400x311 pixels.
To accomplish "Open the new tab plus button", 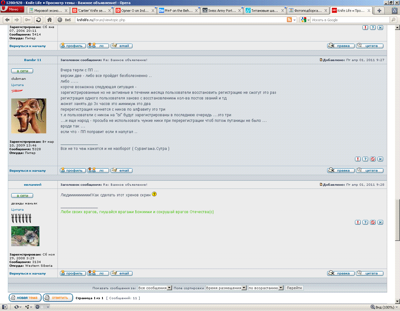I will click(x=379, y=10).
